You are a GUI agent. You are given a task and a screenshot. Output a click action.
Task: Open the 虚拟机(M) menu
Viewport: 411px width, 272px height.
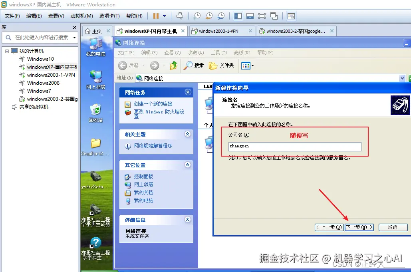(82, 16)
